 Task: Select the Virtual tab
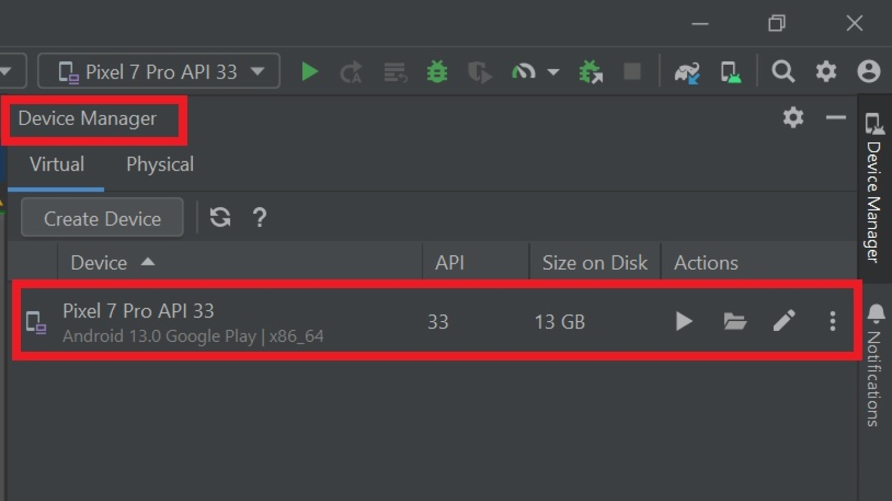pos(57,165)
